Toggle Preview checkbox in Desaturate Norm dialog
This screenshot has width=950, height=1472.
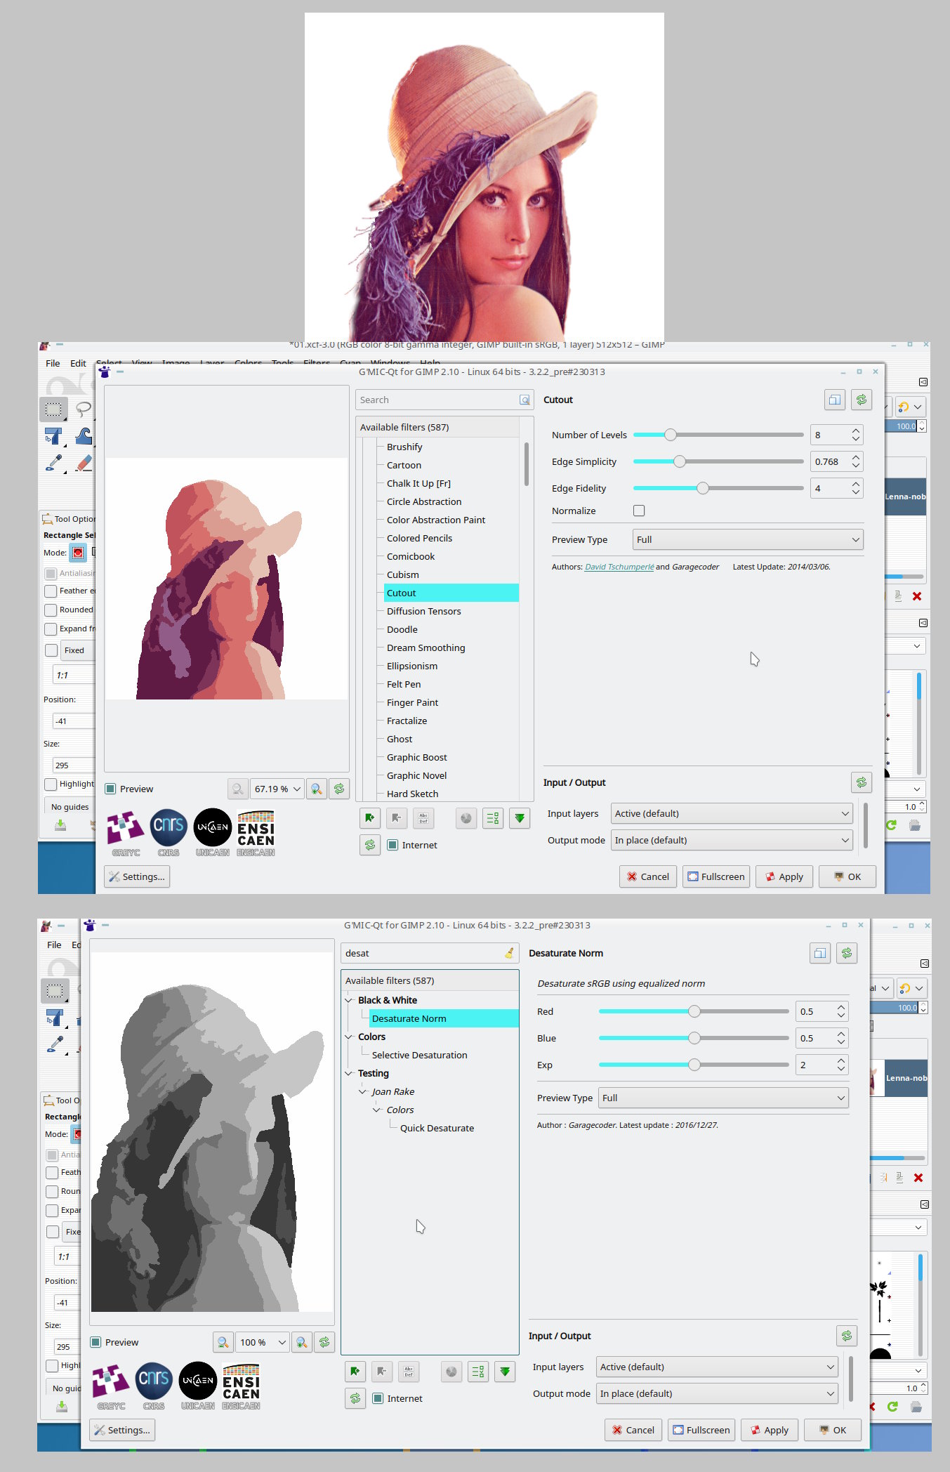coord(95,1342)
